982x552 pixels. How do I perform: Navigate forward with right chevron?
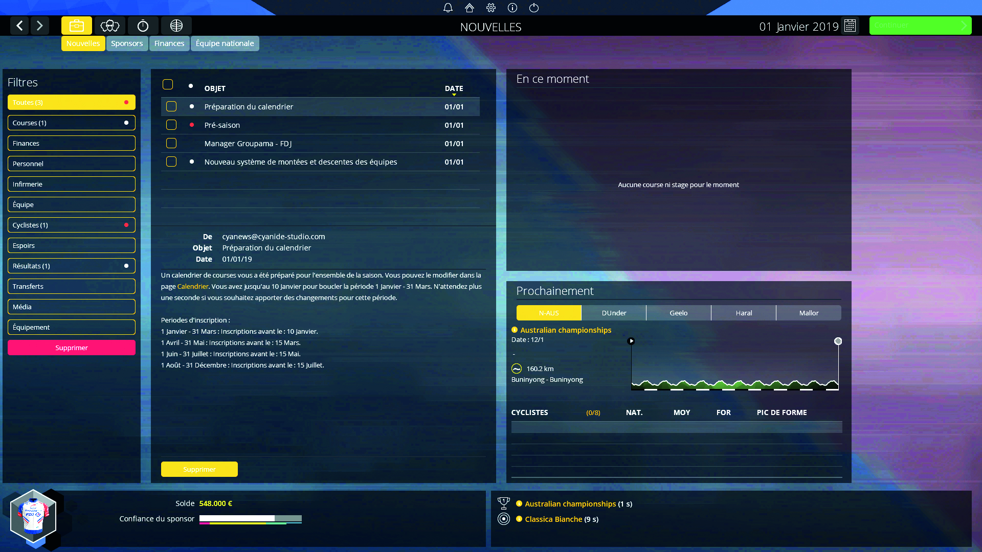click(40, 26)
